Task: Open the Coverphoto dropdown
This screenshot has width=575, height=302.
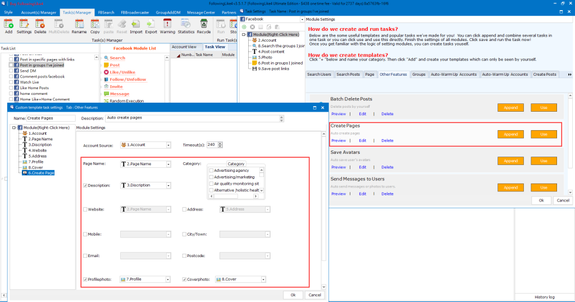Action: [x=263, y=280]
